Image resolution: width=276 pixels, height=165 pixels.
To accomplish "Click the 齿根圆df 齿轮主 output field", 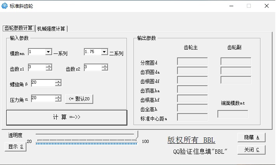I will pos(193,80).
